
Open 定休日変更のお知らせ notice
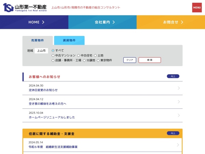(x=43, y=90)
